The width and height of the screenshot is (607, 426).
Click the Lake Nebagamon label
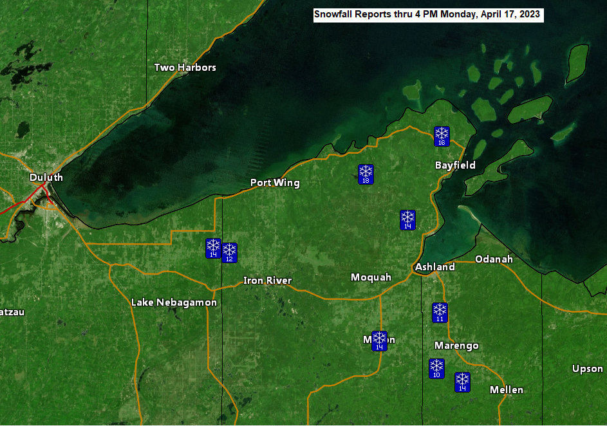pos(174,302)
